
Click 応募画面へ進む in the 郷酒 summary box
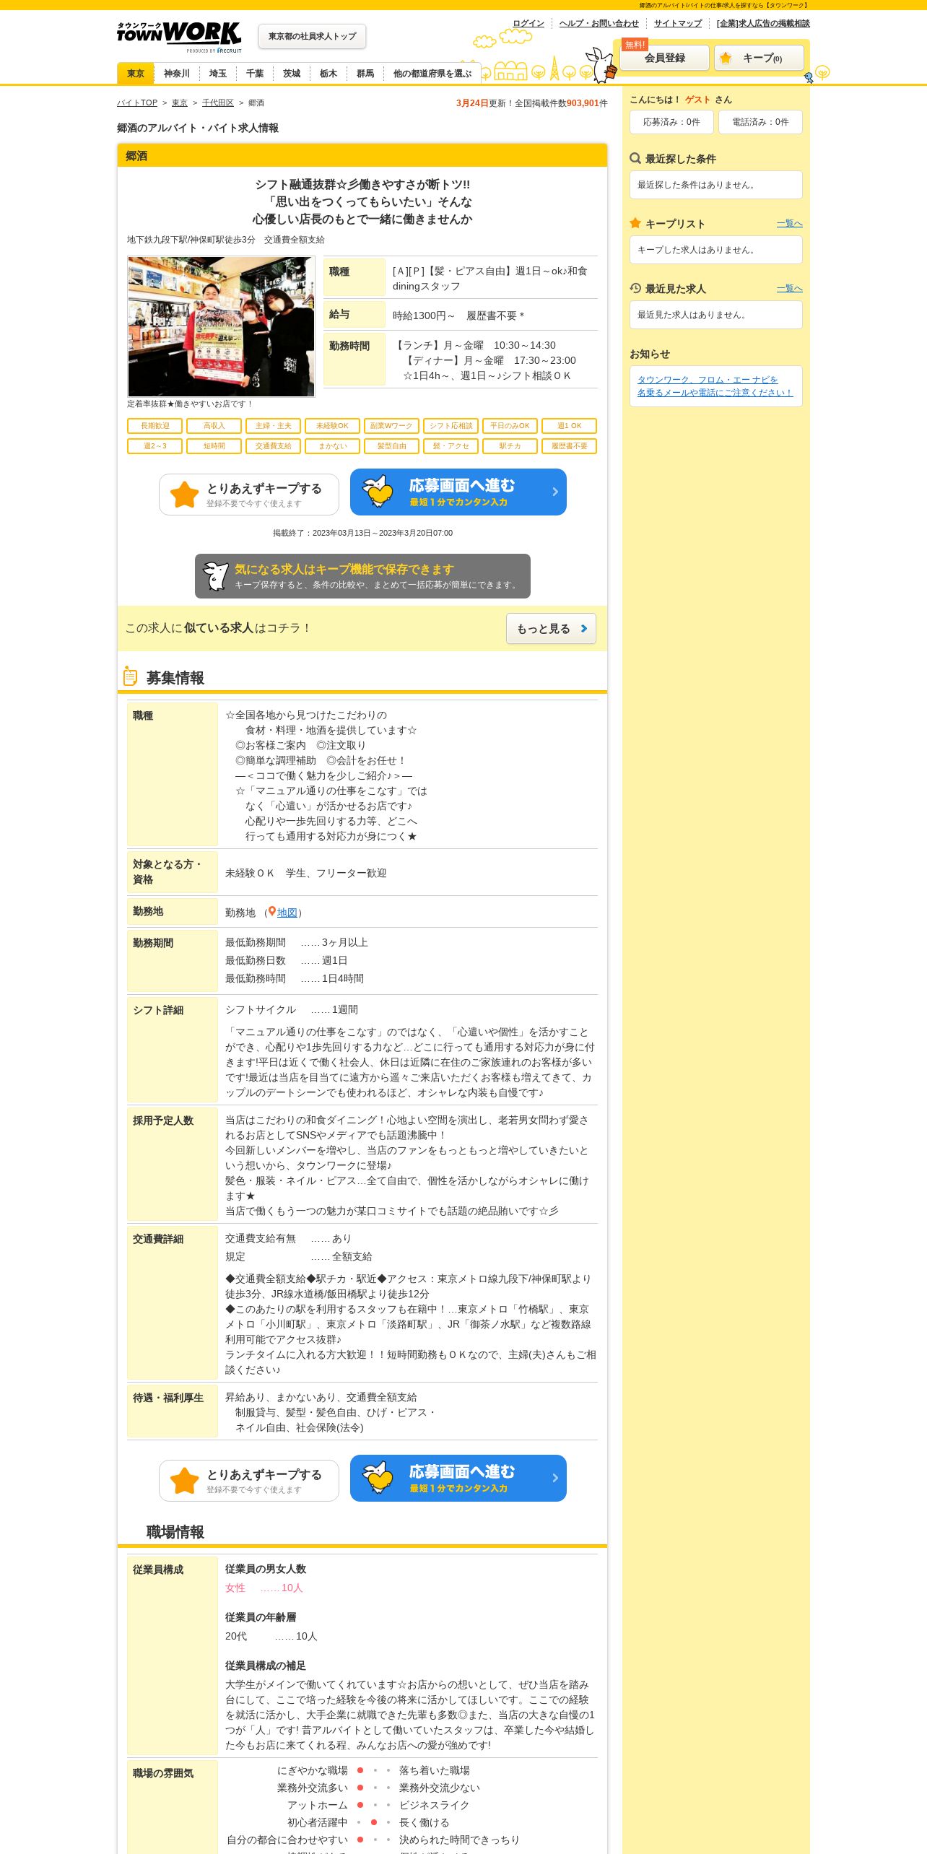point(458,492)
